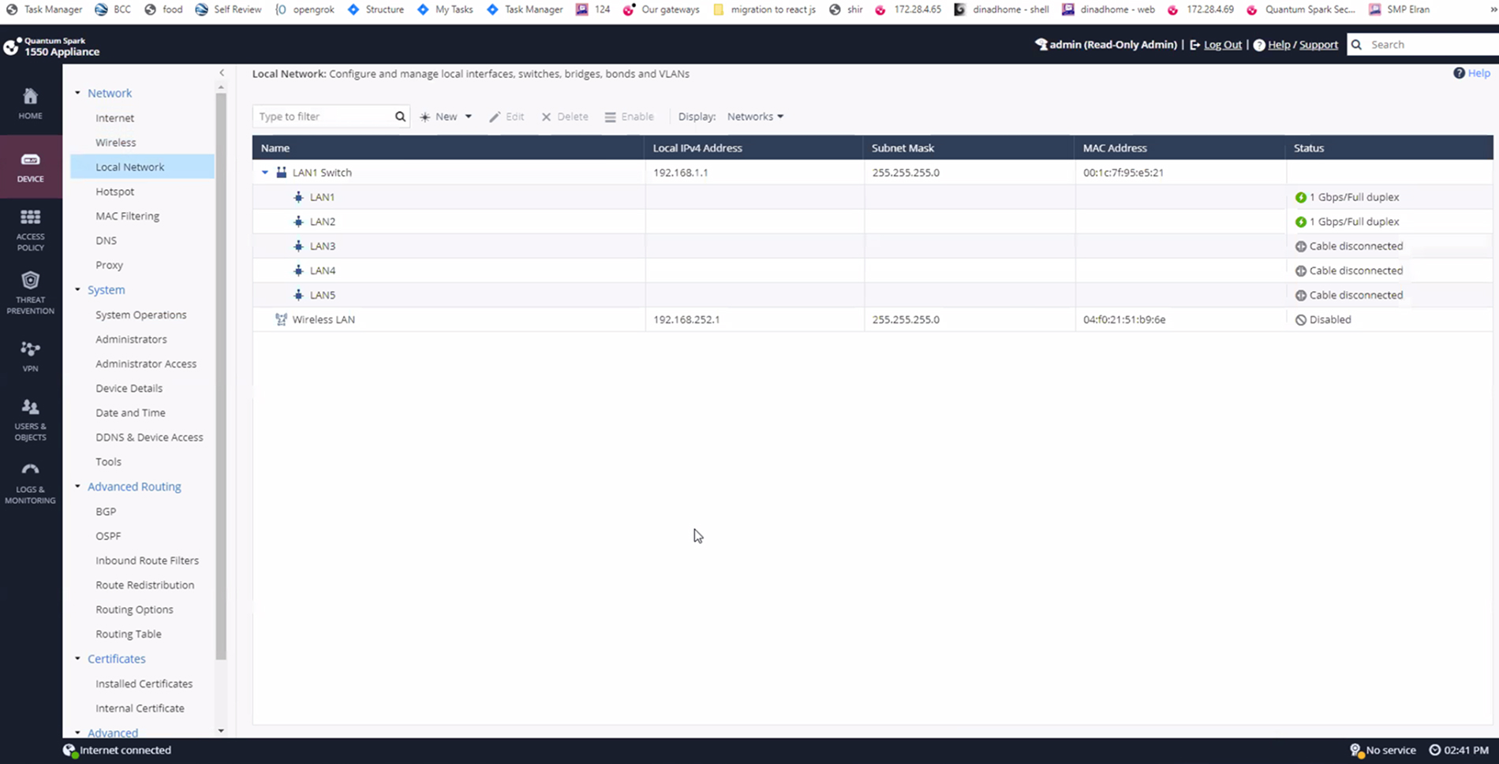Click the Log Out link
Screen dimensions: 1499x764
(1222, 45)
